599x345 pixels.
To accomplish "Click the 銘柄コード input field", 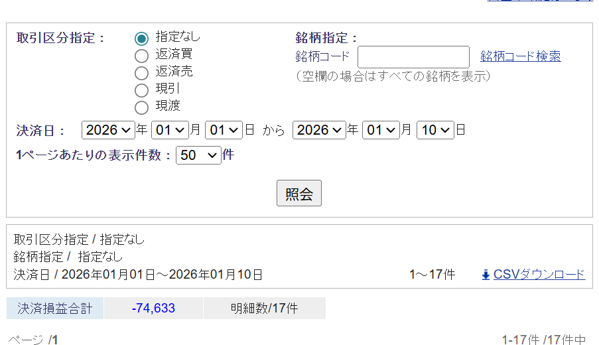I will point(413,57).
